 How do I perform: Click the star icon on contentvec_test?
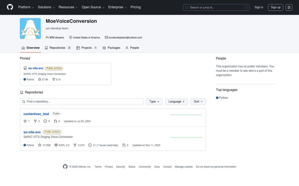coord(25,121)
